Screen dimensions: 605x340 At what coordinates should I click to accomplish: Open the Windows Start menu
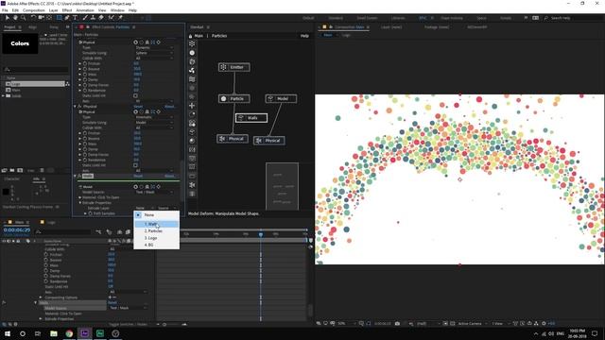8,333
